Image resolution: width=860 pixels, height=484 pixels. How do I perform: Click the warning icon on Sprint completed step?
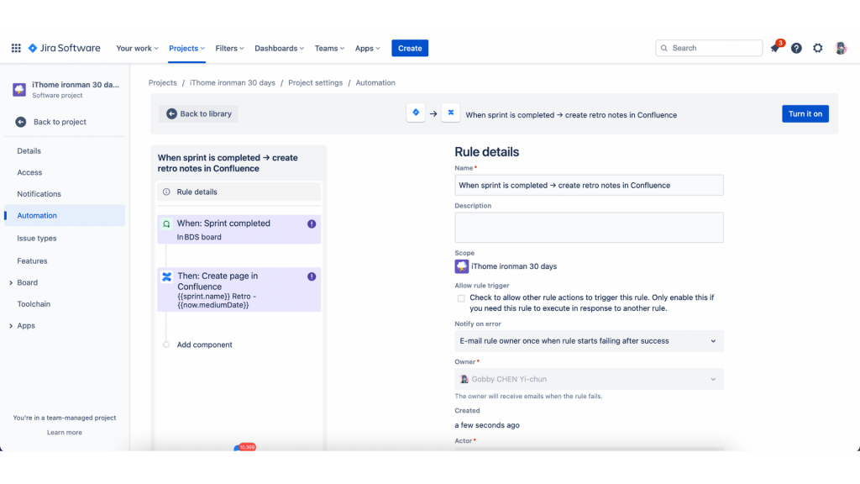pos(312,224)
